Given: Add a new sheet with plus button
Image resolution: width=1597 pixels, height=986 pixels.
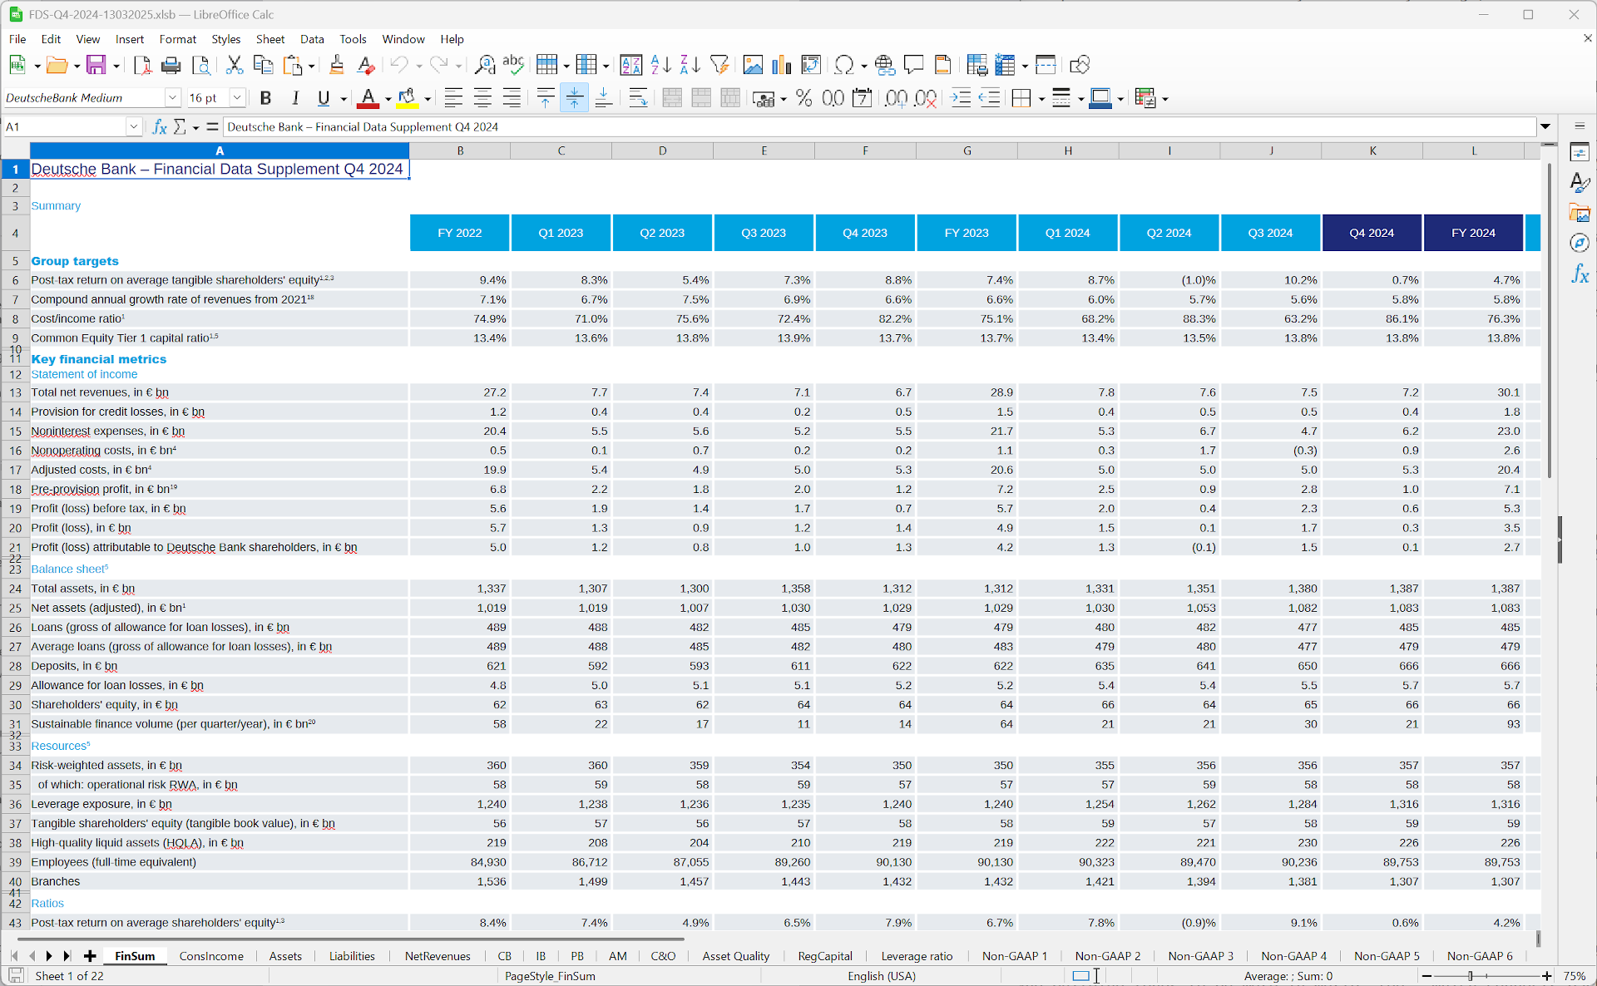Looking at the screenshot, I should [89, 956].
